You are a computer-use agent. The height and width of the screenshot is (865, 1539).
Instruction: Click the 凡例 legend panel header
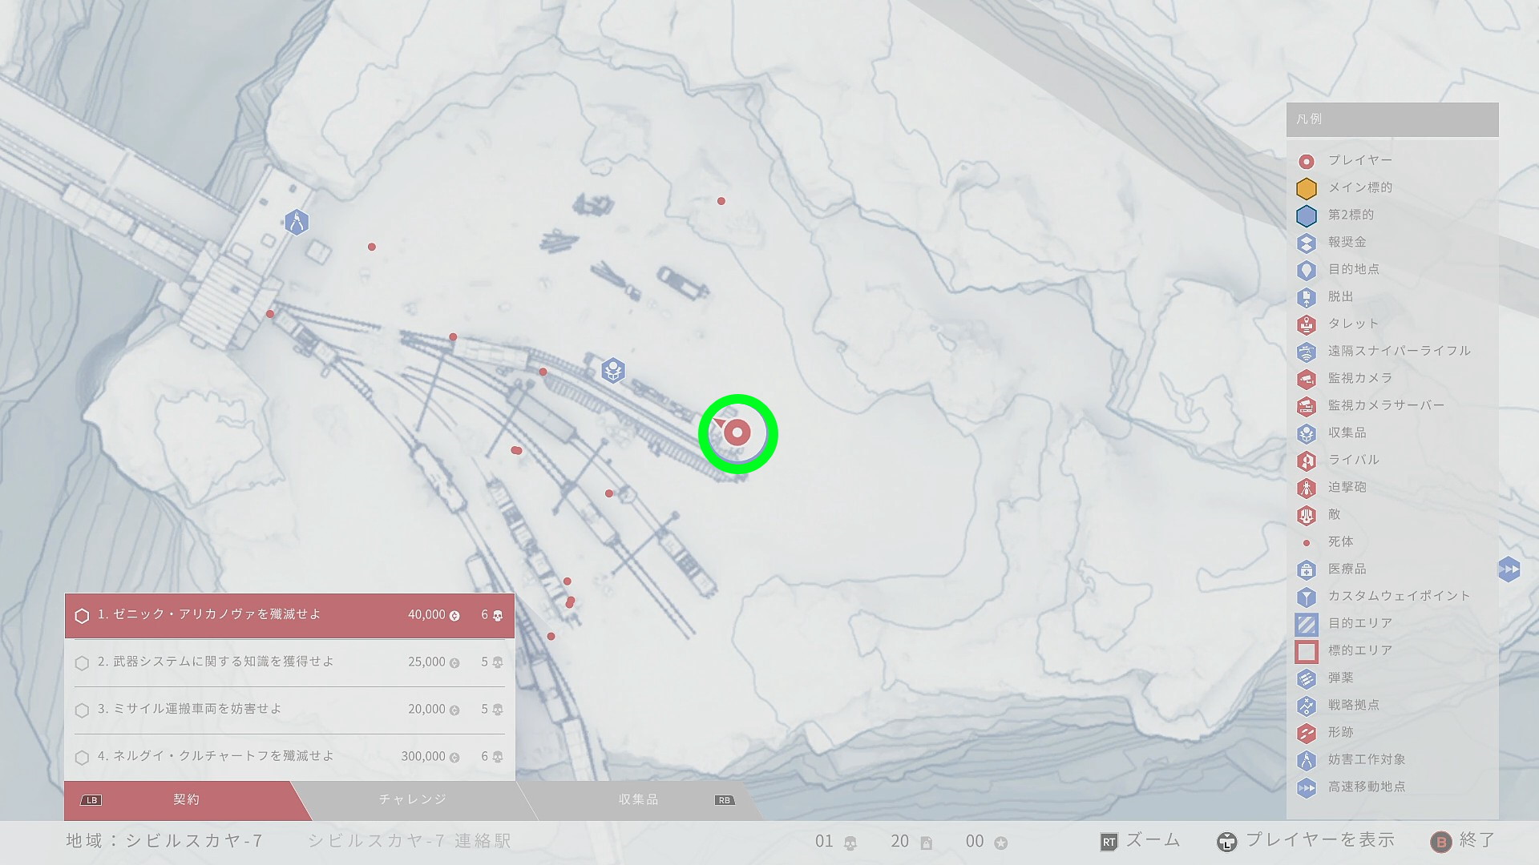pos(1392,119)
